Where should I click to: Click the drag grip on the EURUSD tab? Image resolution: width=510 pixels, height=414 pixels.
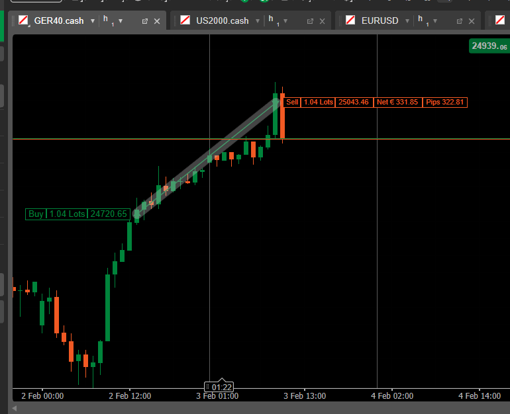coord(340,21)
